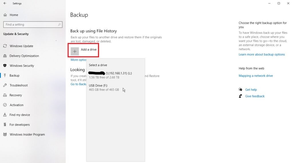Open Find my device settings
293x163 pixels.
(20, 115)
